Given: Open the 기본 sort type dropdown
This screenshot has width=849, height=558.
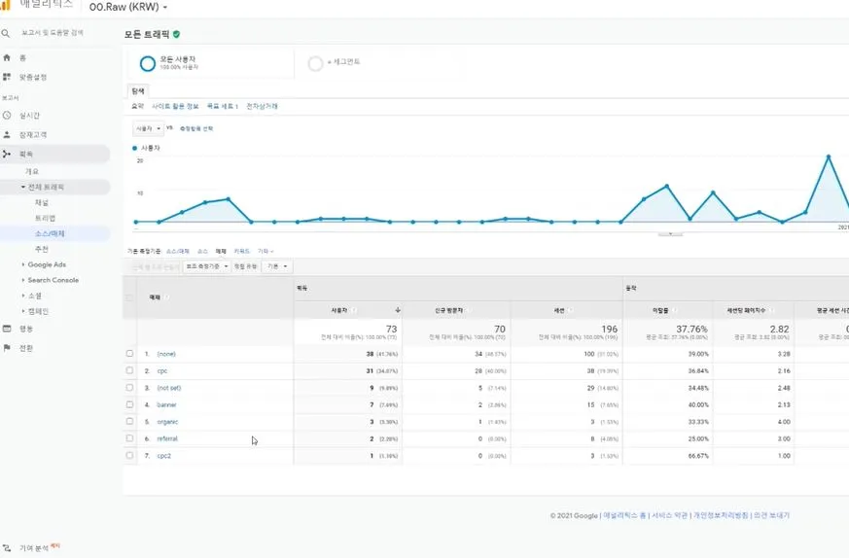Looking at the screenshot, I should coord(277,266).
